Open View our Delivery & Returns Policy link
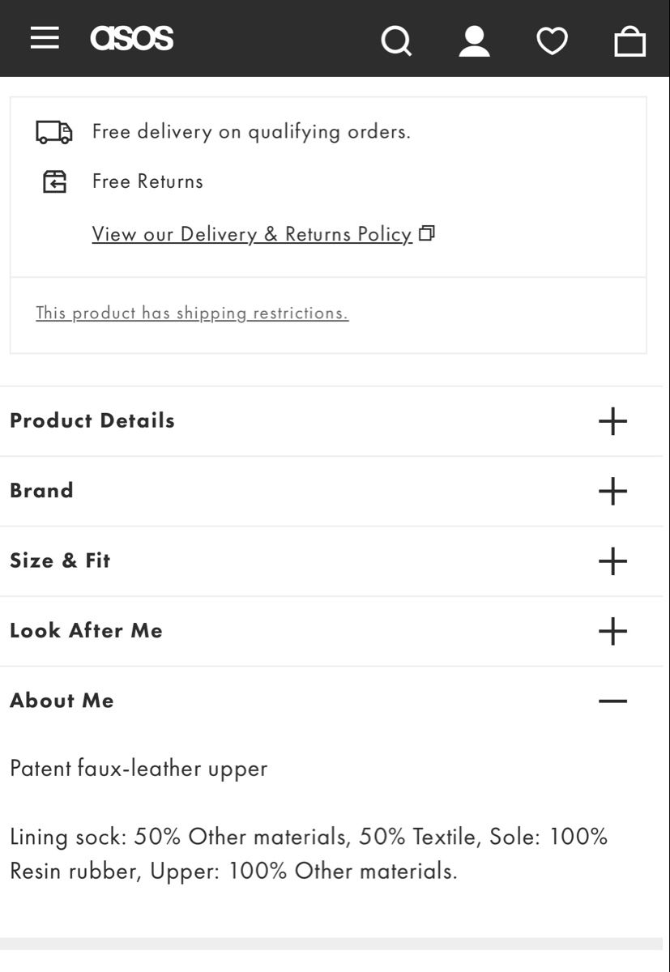The width and height of the screenshot is (670, 972). 252,234
